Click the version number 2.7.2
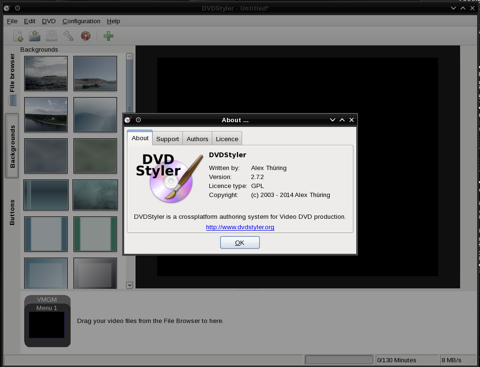This screenshot has width=480, height=367. pyautogui.click(x=257, y=177)
